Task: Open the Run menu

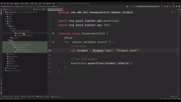Action: [x=36, y=3]
